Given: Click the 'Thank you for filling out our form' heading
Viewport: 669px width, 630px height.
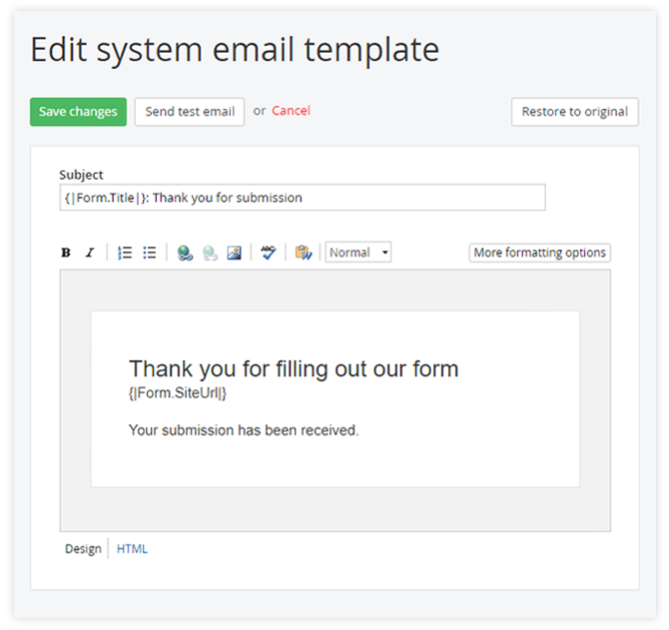Looking at the screenshot, I should [294, 368].
